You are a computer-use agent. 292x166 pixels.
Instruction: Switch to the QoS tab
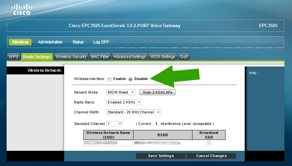tap(184, 57)
